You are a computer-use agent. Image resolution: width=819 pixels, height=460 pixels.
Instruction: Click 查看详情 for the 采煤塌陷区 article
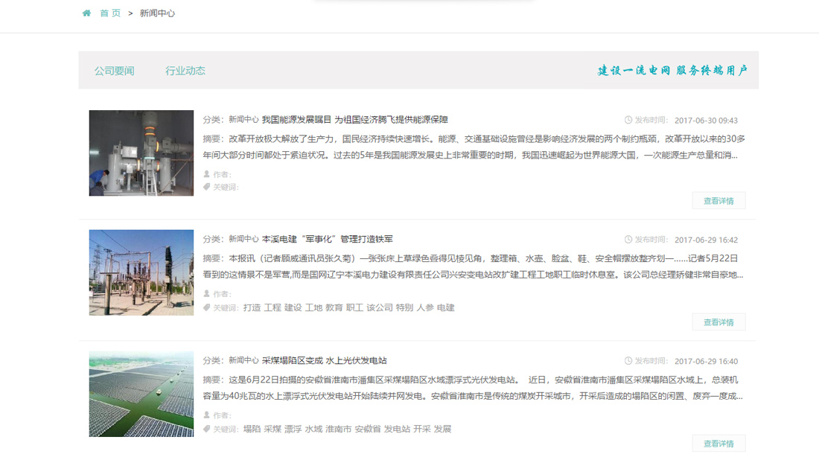pos(718,444)
